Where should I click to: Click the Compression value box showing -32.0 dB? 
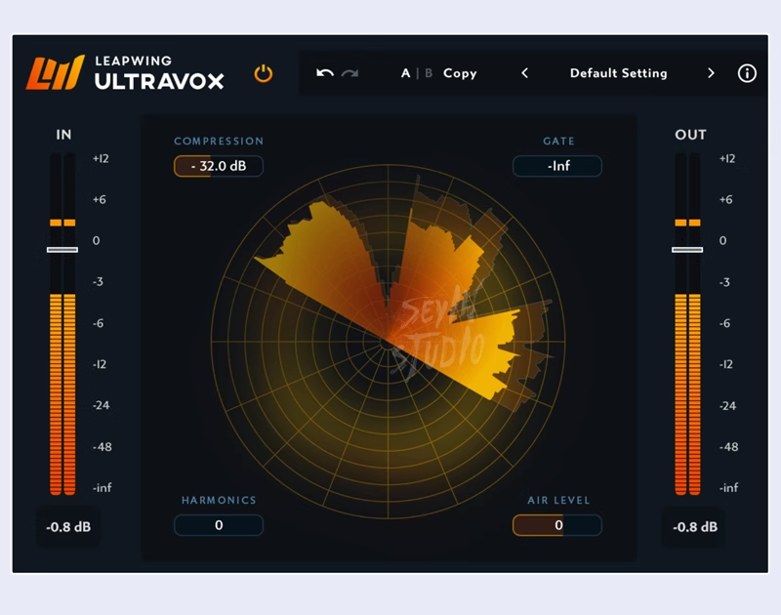[x=218, y=166]
